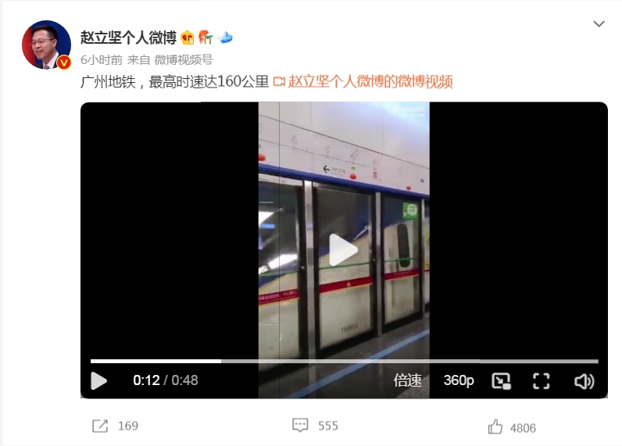Click the repost share icon

tap(100, 426)
